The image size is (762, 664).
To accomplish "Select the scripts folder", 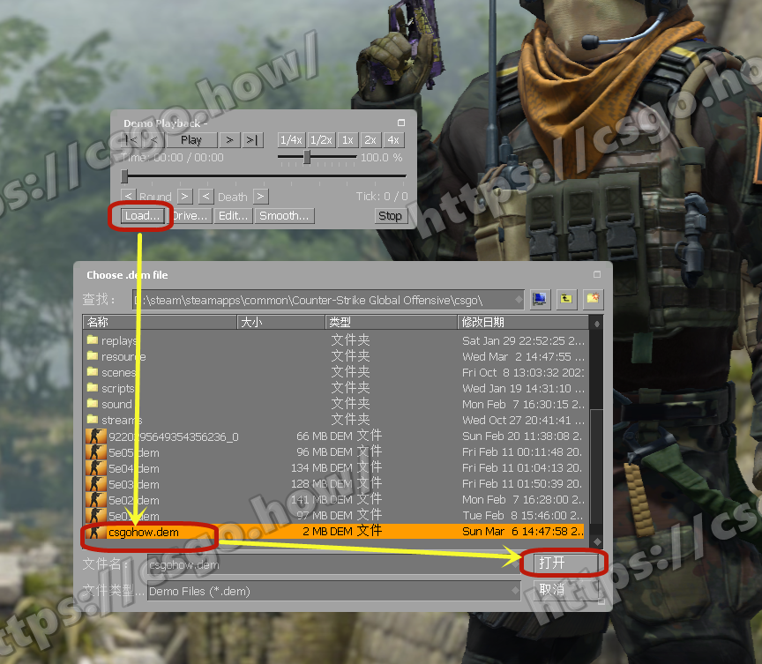I will [335, 388].
